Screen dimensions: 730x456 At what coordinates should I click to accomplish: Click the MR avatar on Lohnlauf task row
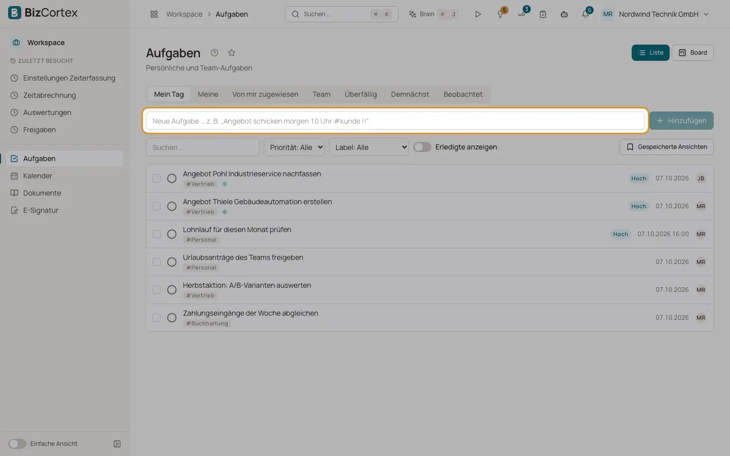(x=701, y=234)
